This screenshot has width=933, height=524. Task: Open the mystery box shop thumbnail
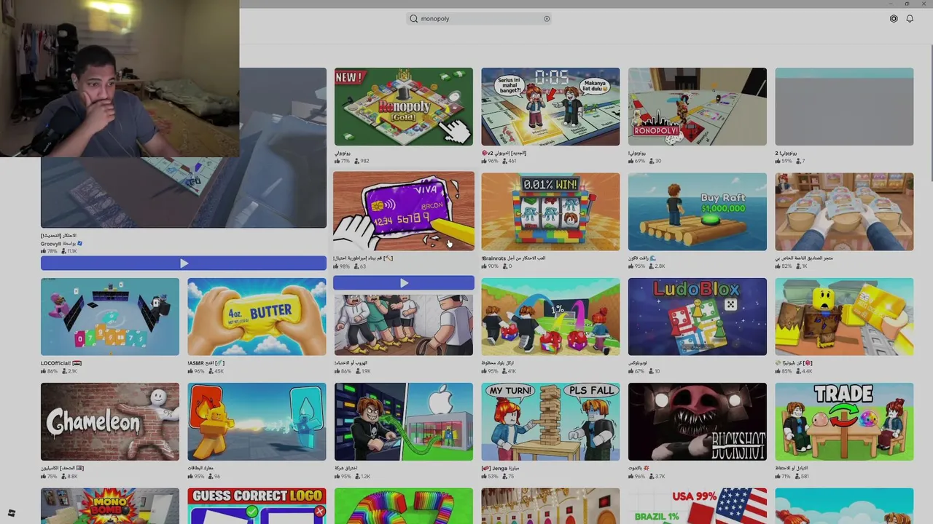click(x=844, y=212)
